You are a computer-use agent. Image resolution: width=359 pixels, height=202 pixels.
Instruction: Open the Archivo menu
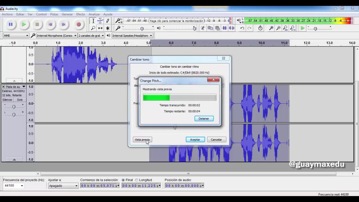[7, 14]
